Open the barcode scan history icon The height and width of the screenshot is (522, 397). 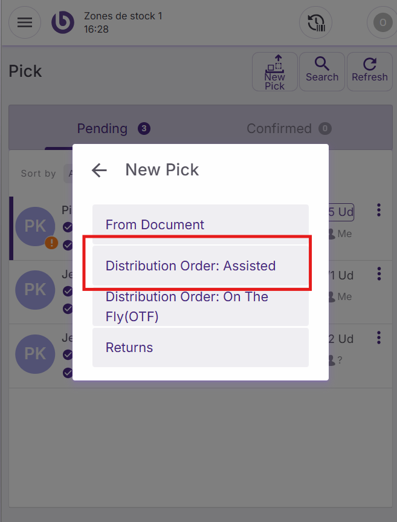coord(315,23)
